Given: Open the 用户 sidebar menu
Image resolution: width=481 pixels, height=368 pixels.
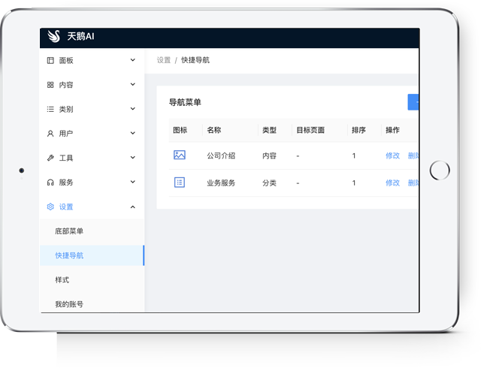Looking at the screenshot, I should 92,134.
